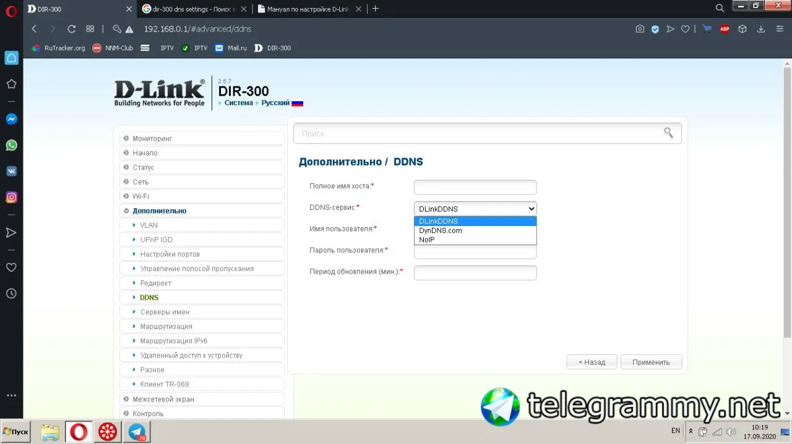792x444 pixels.
Task: Open file explorer from taskbar
Action: (x=50, y=432)
